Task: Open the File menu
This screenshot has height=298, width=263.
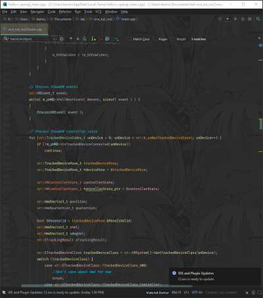Action: pyautogui.click(x=5, y=12)
